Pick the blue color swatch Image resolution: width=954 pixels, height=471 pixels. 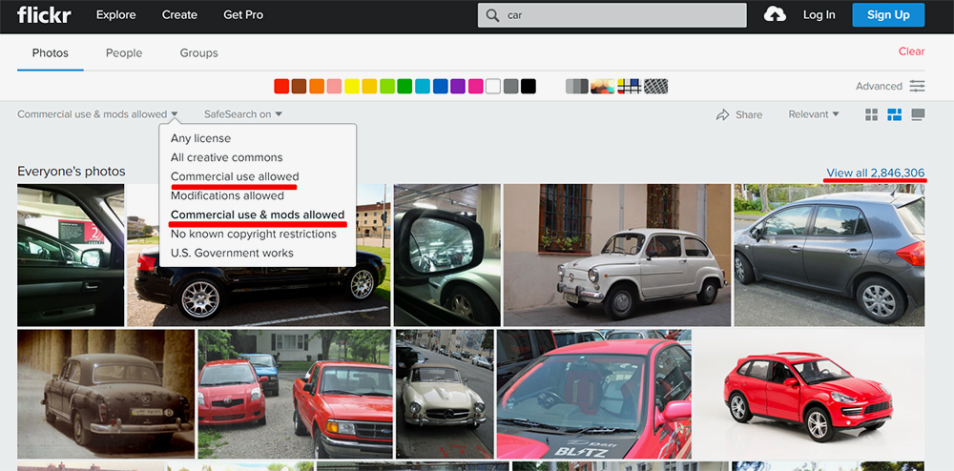tap(440, 87)
